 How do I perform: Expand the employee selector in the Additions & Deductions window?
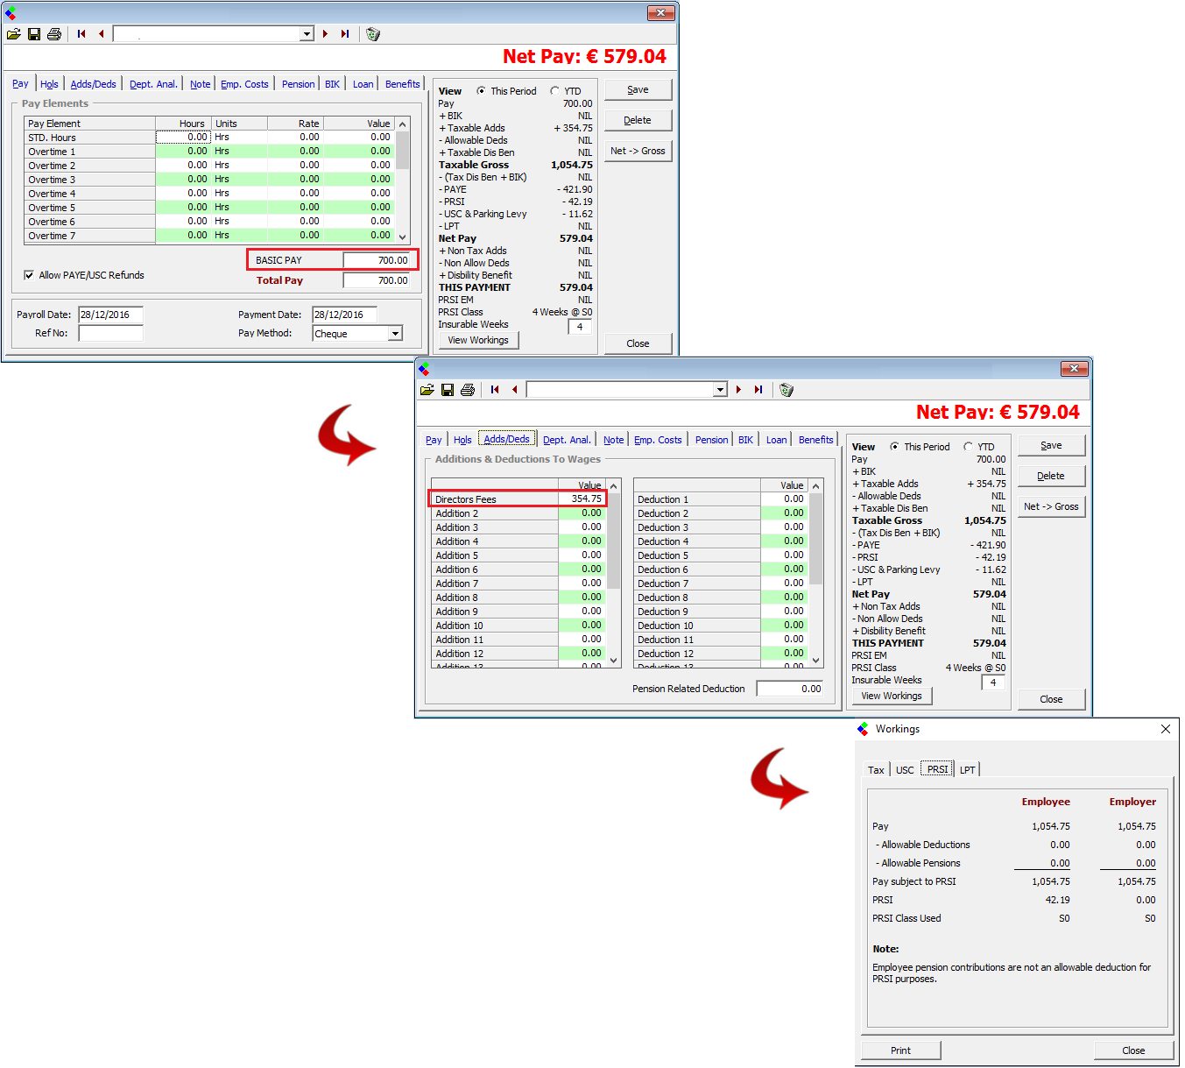tap(720, 390)
